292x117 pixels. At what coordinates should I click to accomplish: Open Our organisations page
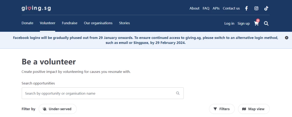click(98, 23)
